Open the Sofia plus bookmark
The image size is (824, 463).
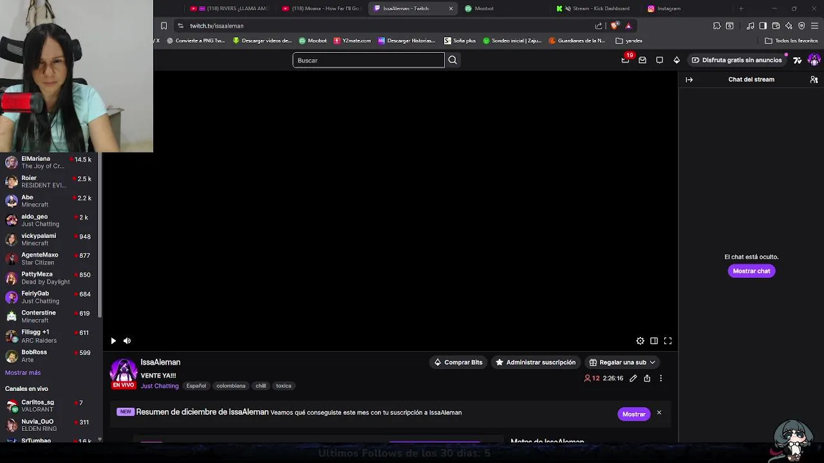(460, 41)
